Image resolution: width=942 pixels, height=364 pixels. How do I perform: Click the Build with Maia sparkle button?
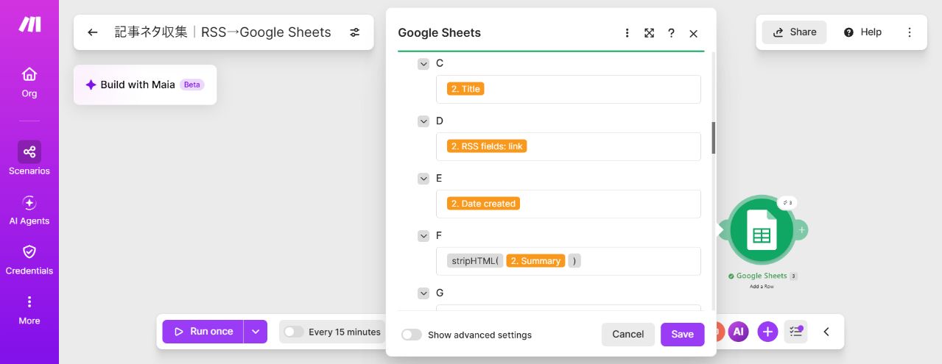click(145, 85)
